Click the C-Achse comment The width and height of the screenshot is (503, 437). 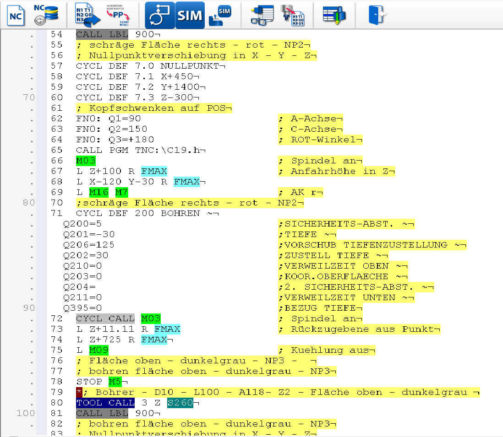311,129
